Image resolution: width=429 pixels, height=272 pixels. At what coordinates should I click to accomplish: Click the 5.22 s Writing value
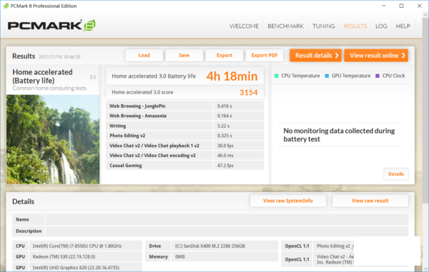point(223,126)
